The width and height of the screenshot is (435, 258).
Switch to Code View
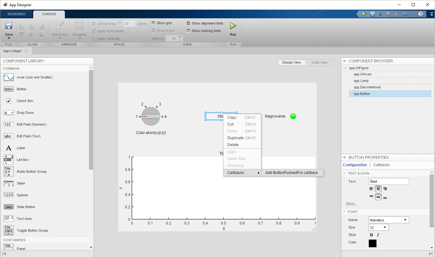(x=320, y=62)
